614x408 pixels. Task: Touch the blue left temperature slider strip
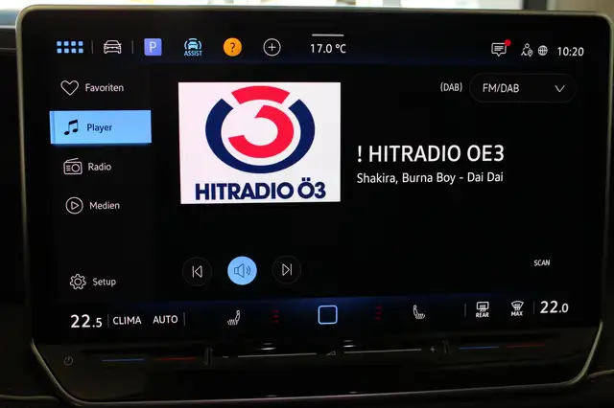point(123,359)
